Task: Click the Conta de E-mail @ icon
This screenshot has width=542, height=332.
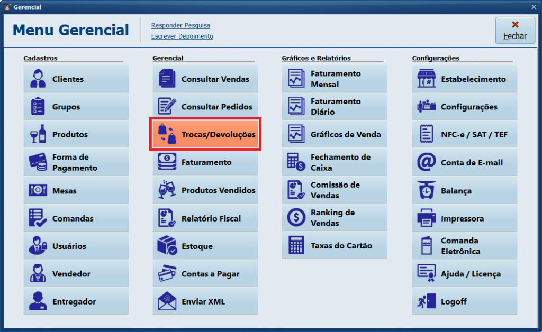Action: [427, 163]
